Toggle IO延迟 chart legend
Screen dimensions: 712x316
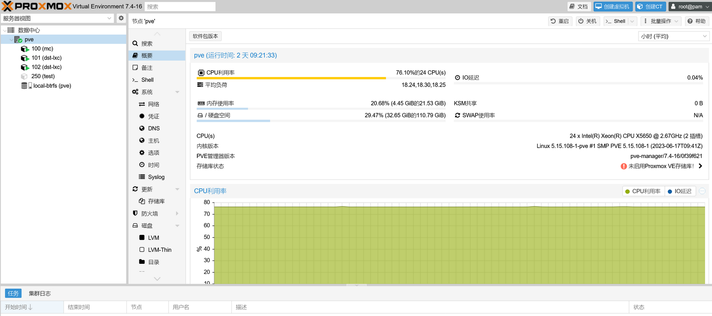coord(680,191)
